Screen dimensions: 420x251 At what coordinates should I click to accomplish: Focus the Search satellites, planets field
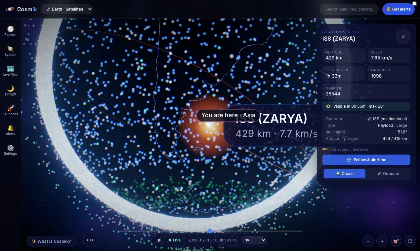(349, 9)
